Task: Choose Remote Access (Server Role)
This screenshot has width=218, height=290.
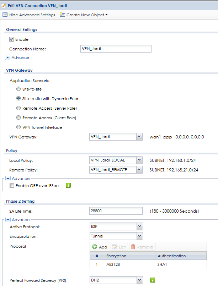Action: pos(18,108)
